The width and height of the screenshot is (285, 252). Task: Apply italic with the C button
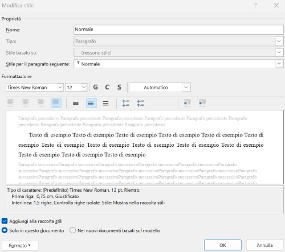pyautogui.click(x=107, y=87)
